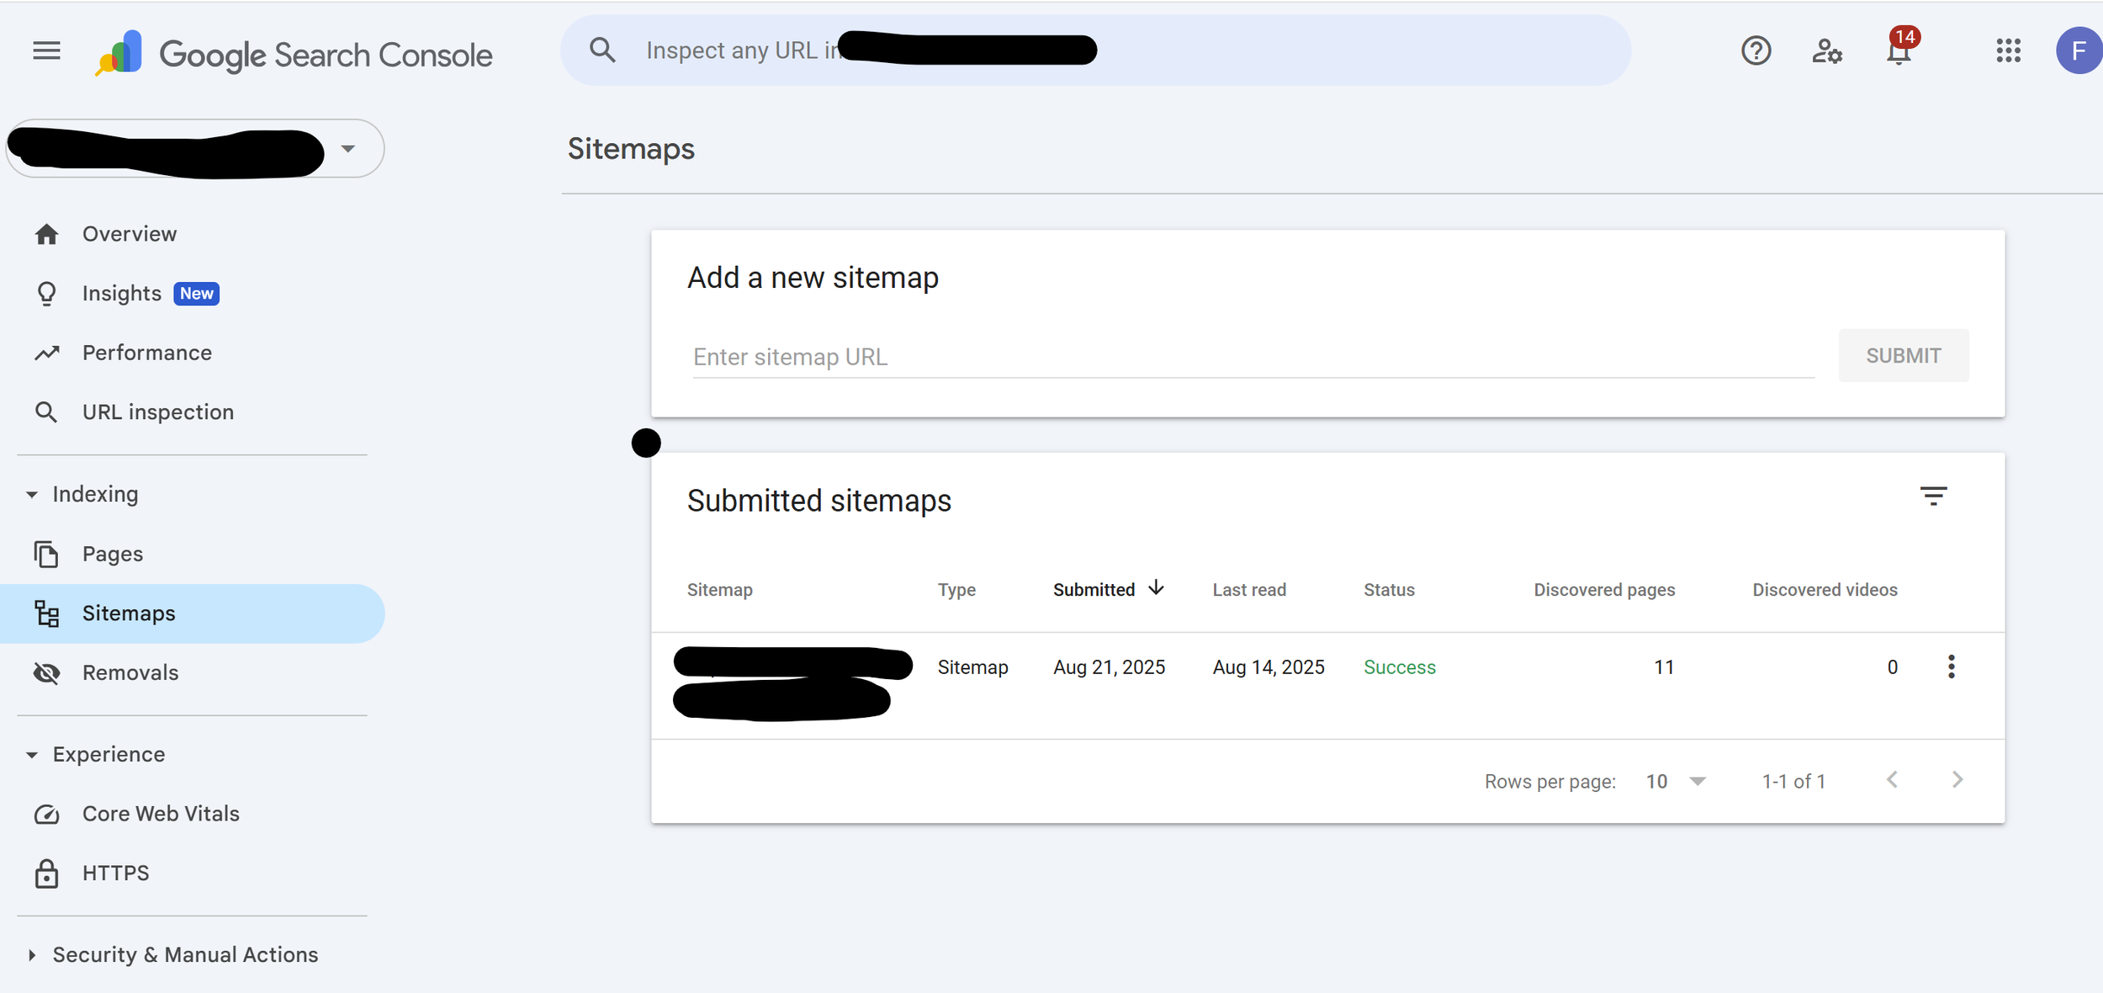2103x993 pixels.
Task: Open the Google apps grid
Action: [2008, 51]
